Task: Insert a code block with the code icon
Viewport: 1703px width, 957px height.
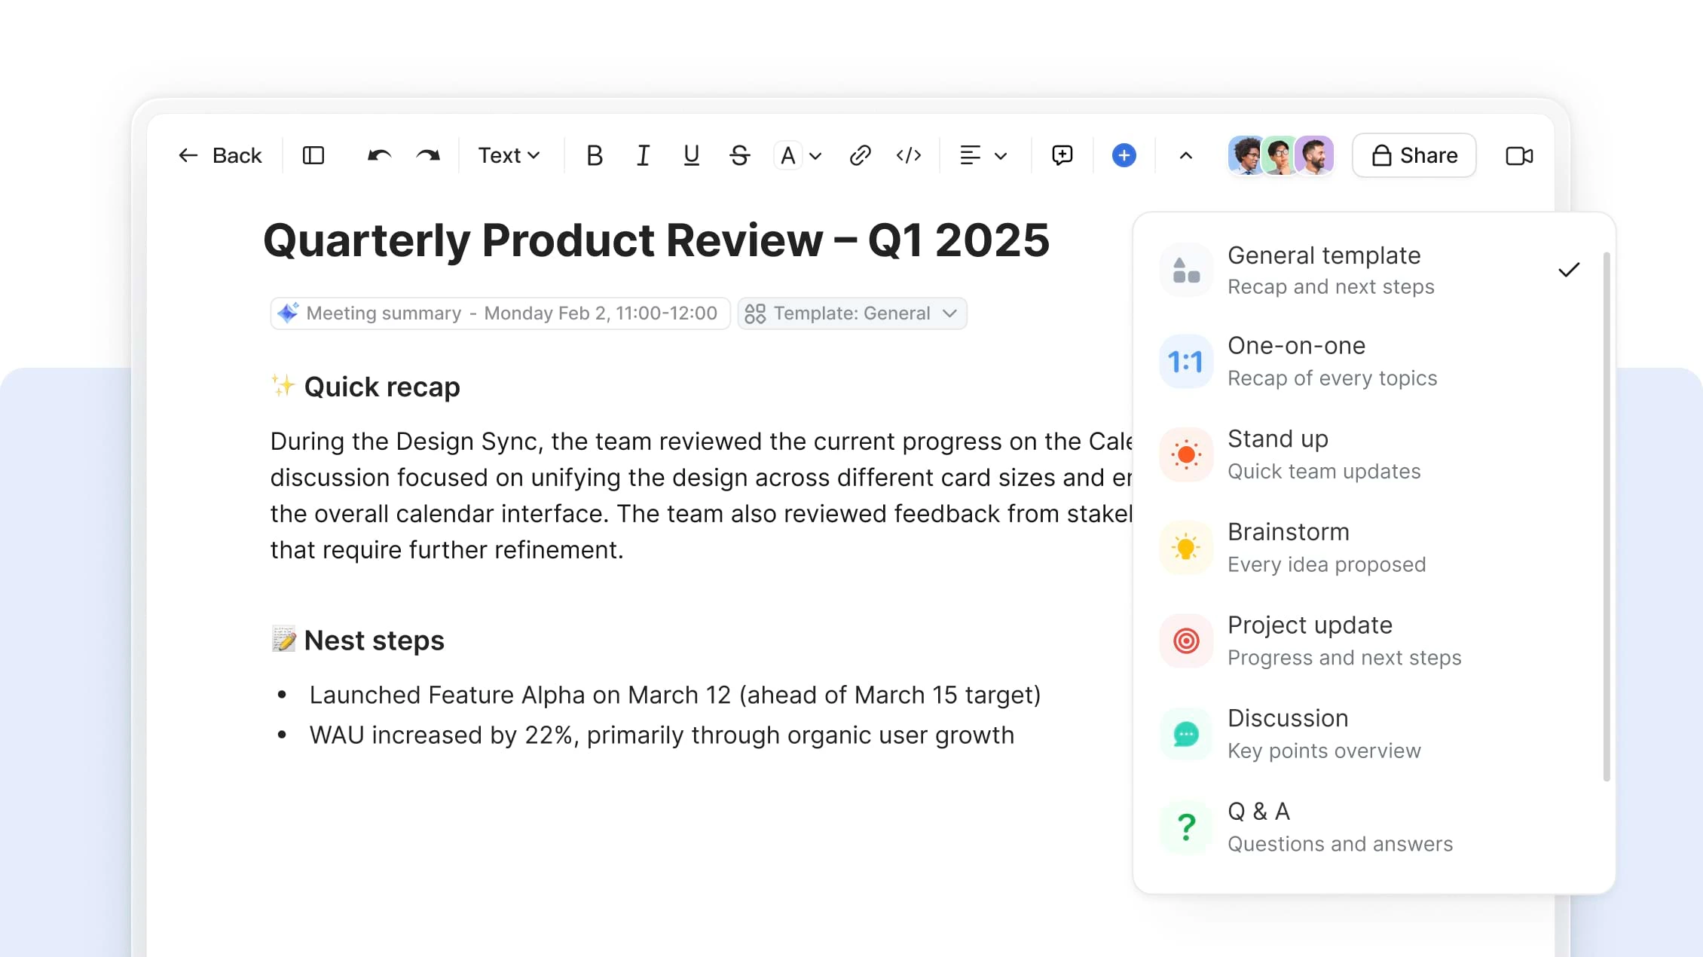Action: coord(909,155)
